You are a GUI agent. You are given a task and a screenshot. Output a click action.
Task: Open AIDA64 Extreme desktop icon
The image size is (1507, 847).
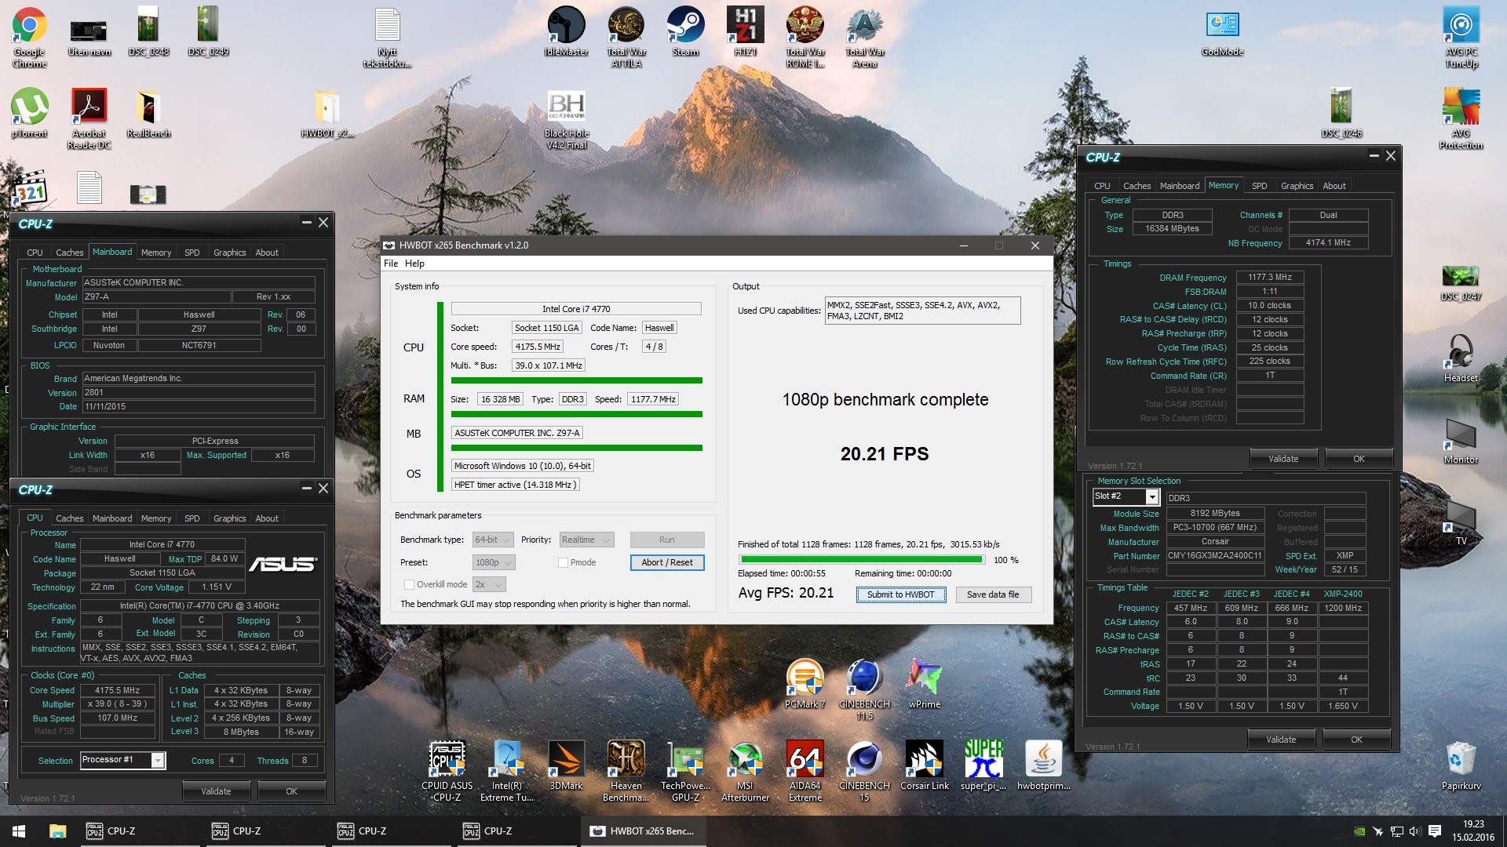(805, 771)
